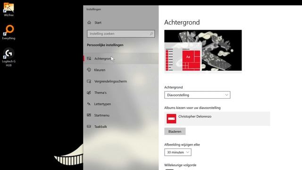This screenshot has width=302, height=170.
Task: Click the Bladeren button
Action: 175,131
